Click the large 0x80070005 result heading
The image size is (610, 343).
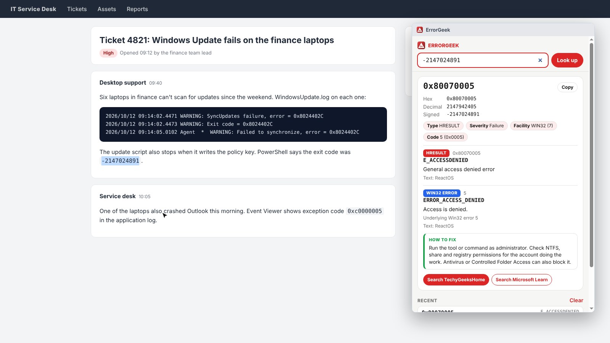[449, 86]
